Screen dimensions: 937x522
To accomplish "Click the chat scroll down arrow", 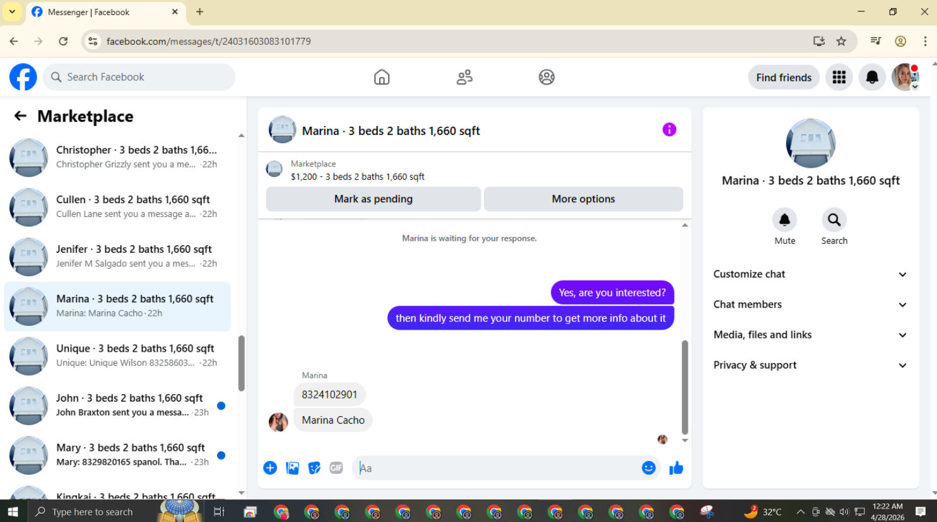I will point(685,441).
